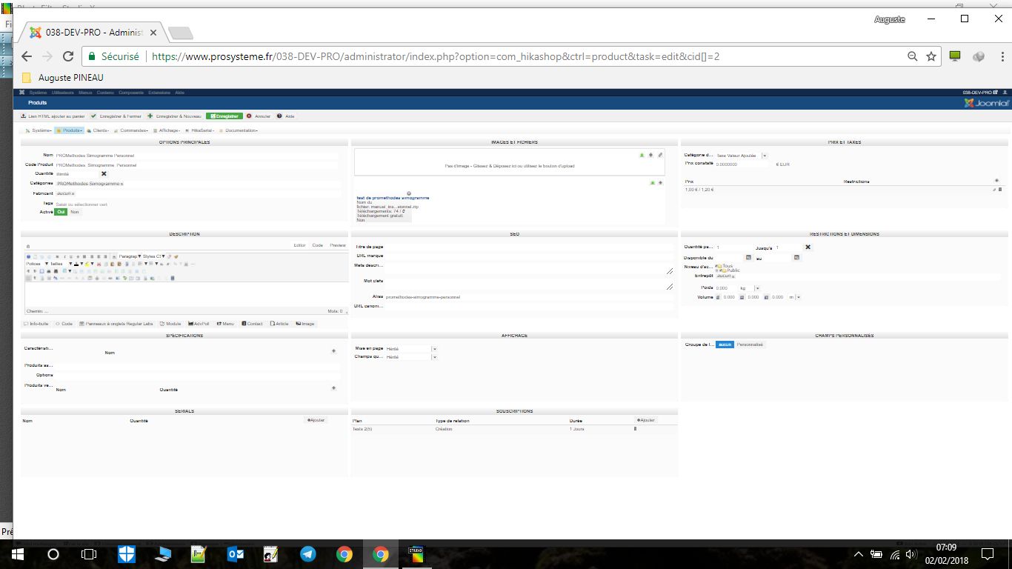Open the Styles CSS dropdown in editor
This screenshot has height=569, width=1012.
[x=154, y=256]
